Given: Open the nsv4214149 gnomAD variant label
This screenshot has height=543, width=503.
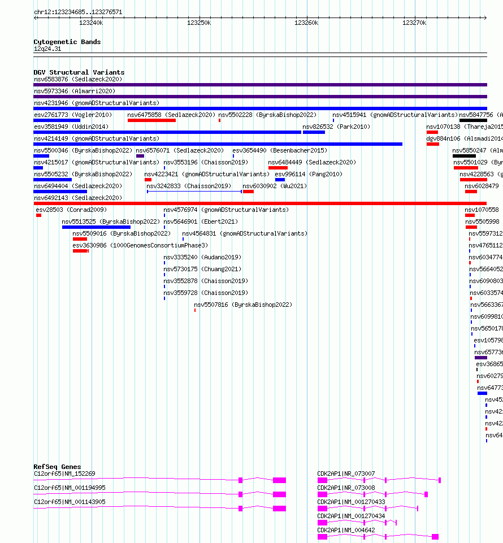Looking at the screenshot, I should pyautogui.click(x=97, y=138).
